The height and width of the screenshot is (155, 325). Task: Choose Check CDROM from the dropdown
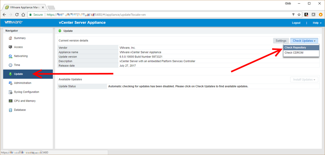(x=301, y=53)
